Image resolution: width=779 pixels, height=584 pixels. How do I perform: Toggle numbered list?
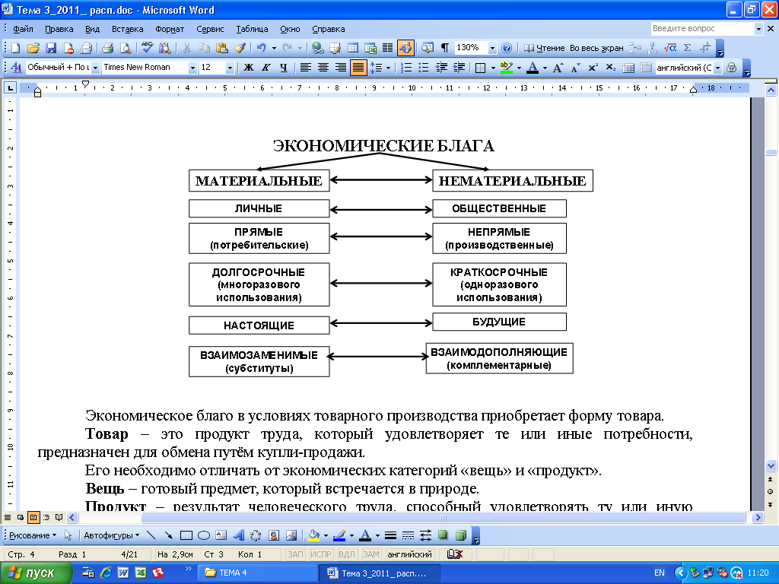tap(406, 68)
